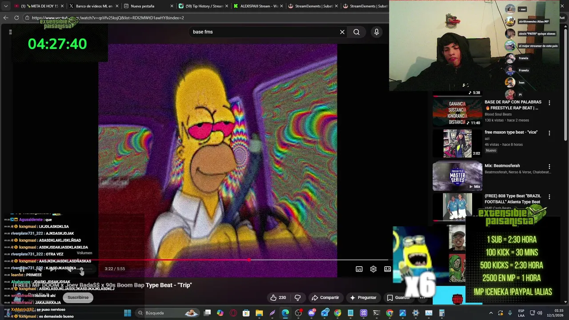The image size is (569, 320).
Task: Close the 'Nueva pestaña' tab
Action: point(171,6)
